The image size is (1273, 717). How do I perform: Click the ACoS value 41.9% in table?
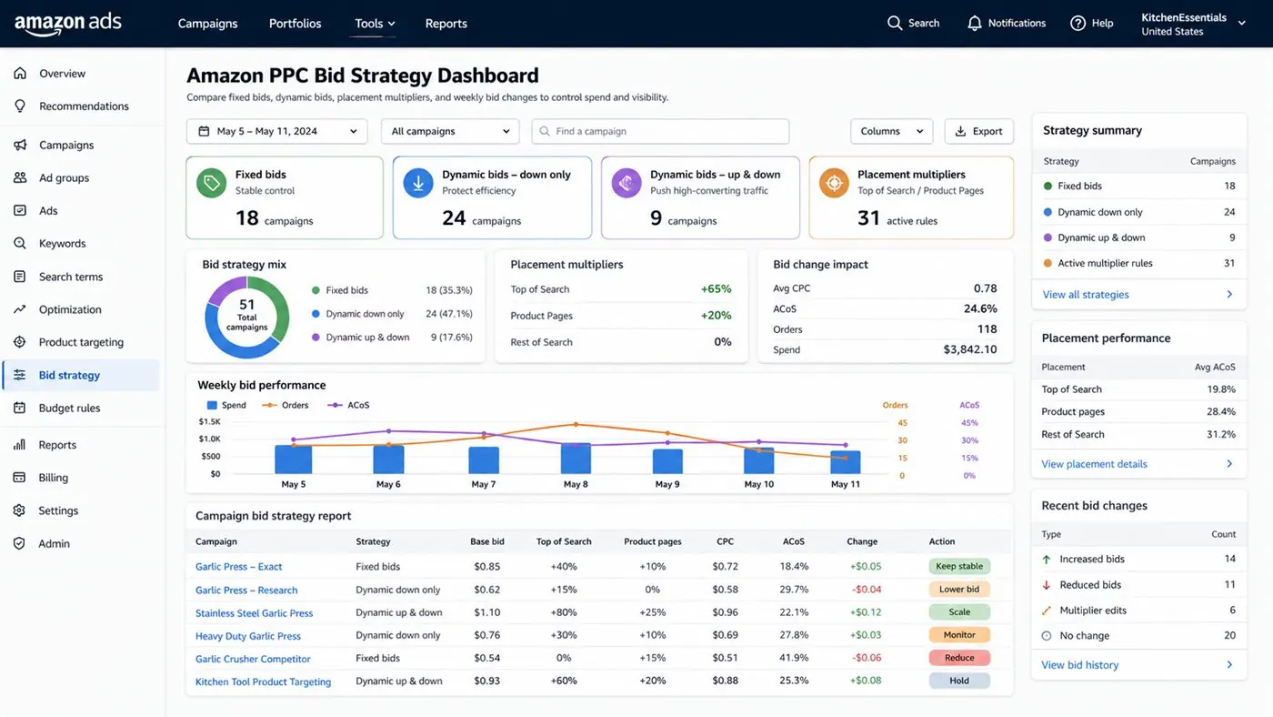[794, 658]
